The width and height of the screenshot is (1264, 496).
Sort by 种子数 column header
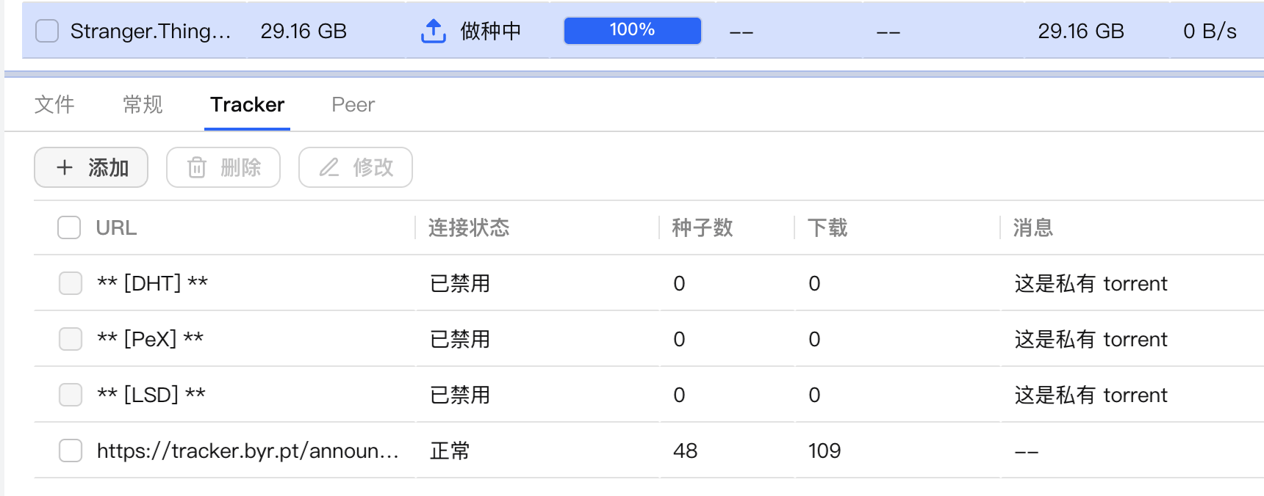702,227
